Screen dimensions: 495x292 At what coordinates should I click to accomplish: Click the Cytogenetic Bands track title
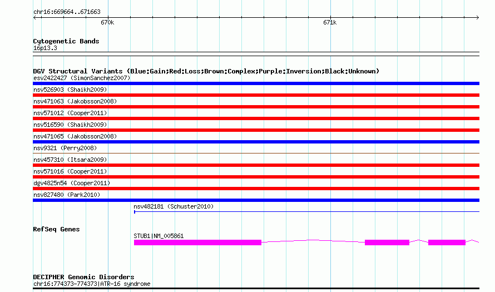click(x=66, y=41)
